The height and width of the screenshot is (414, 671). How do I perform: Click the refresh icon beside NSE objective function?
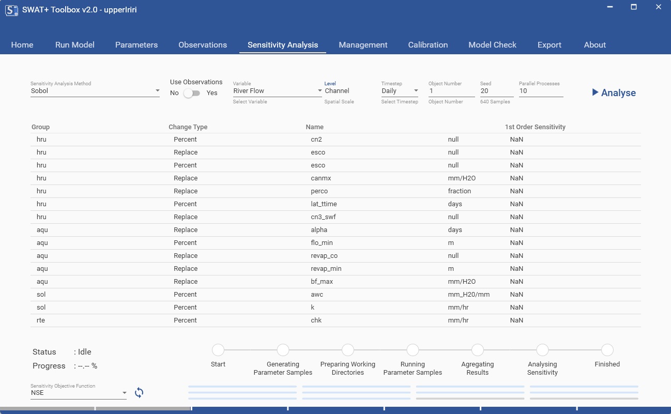139,393
